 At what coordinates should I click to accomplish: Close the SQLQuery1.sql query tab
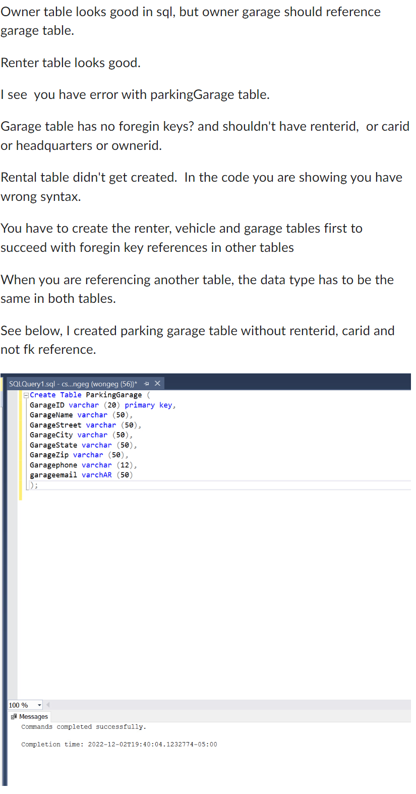(x=157, y=384)
